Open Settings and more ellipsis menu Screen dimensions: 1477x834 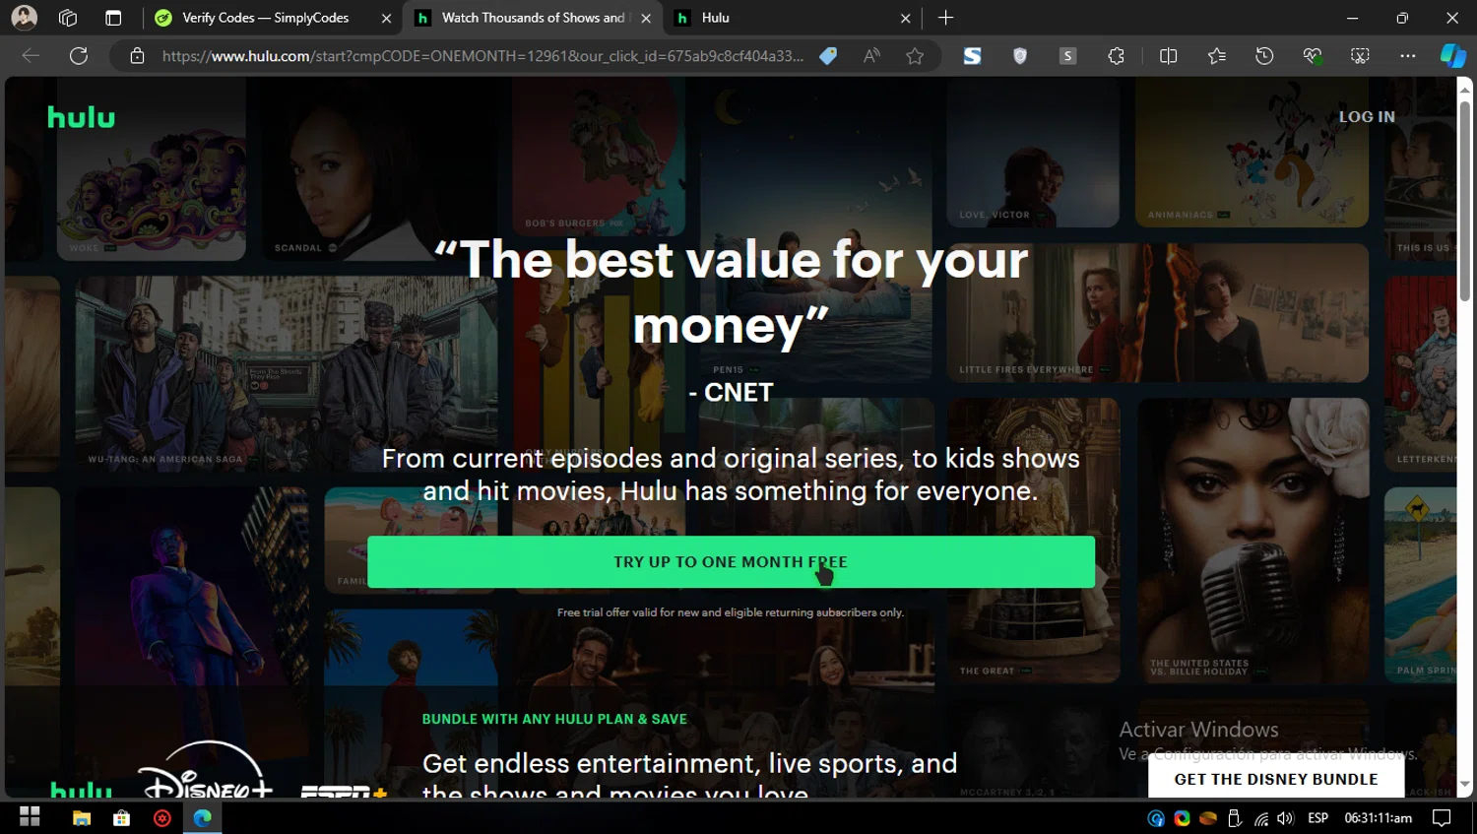coord(1408,56)
